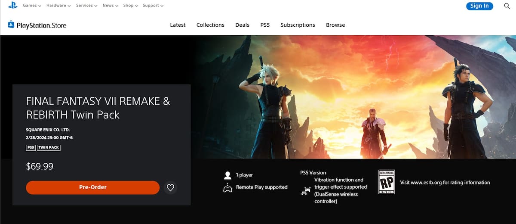Click the PS5 platform tag

(x=31, y=148)
